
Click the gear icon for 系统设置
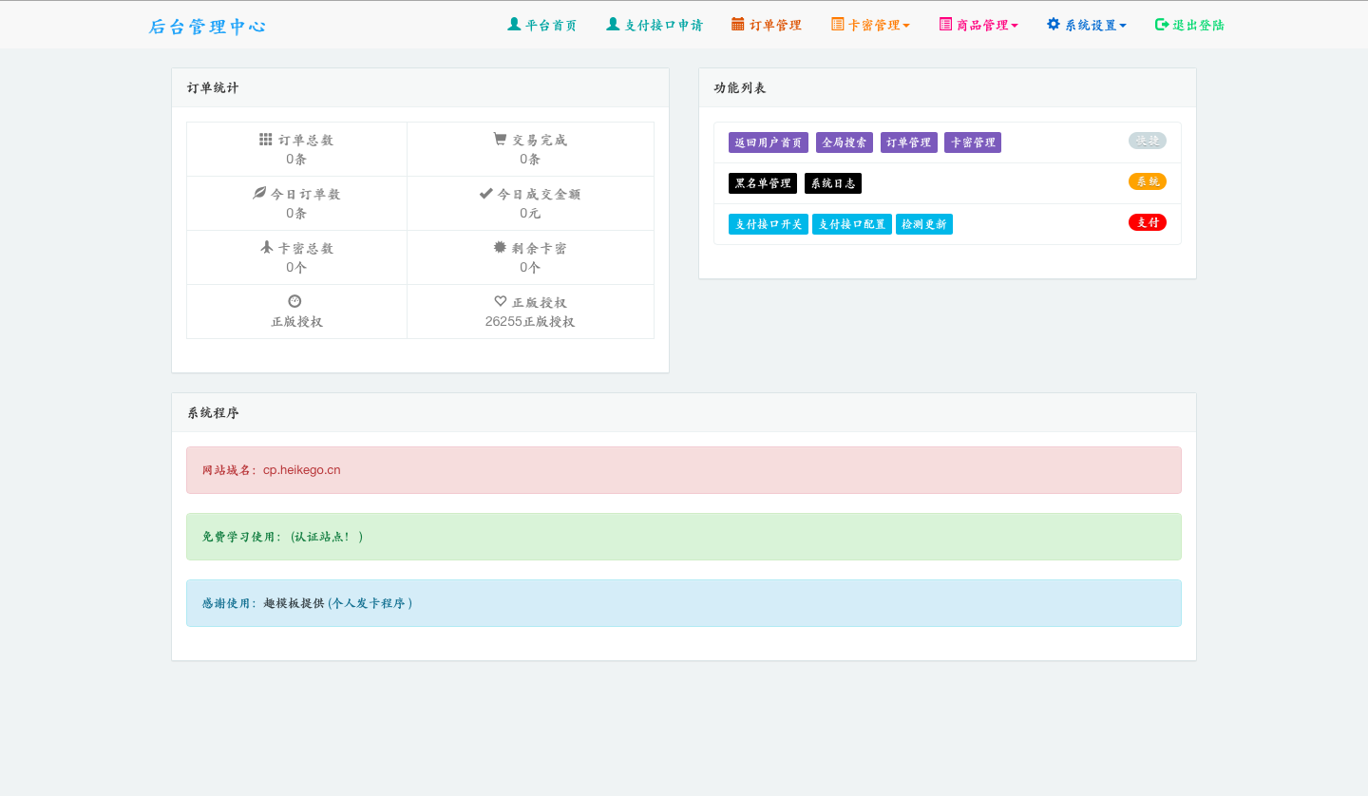click(1053, 24)
